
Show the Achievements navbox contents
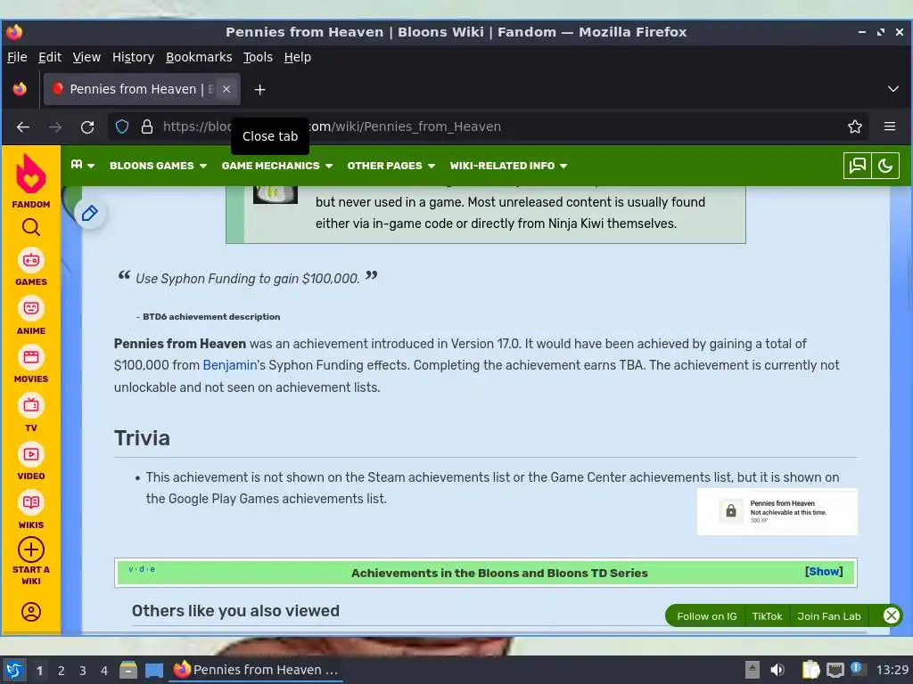point(824,572)
